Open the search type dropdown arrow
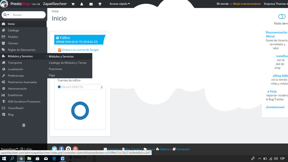Viewport: 288px width, 162px height. pos(6,15)
